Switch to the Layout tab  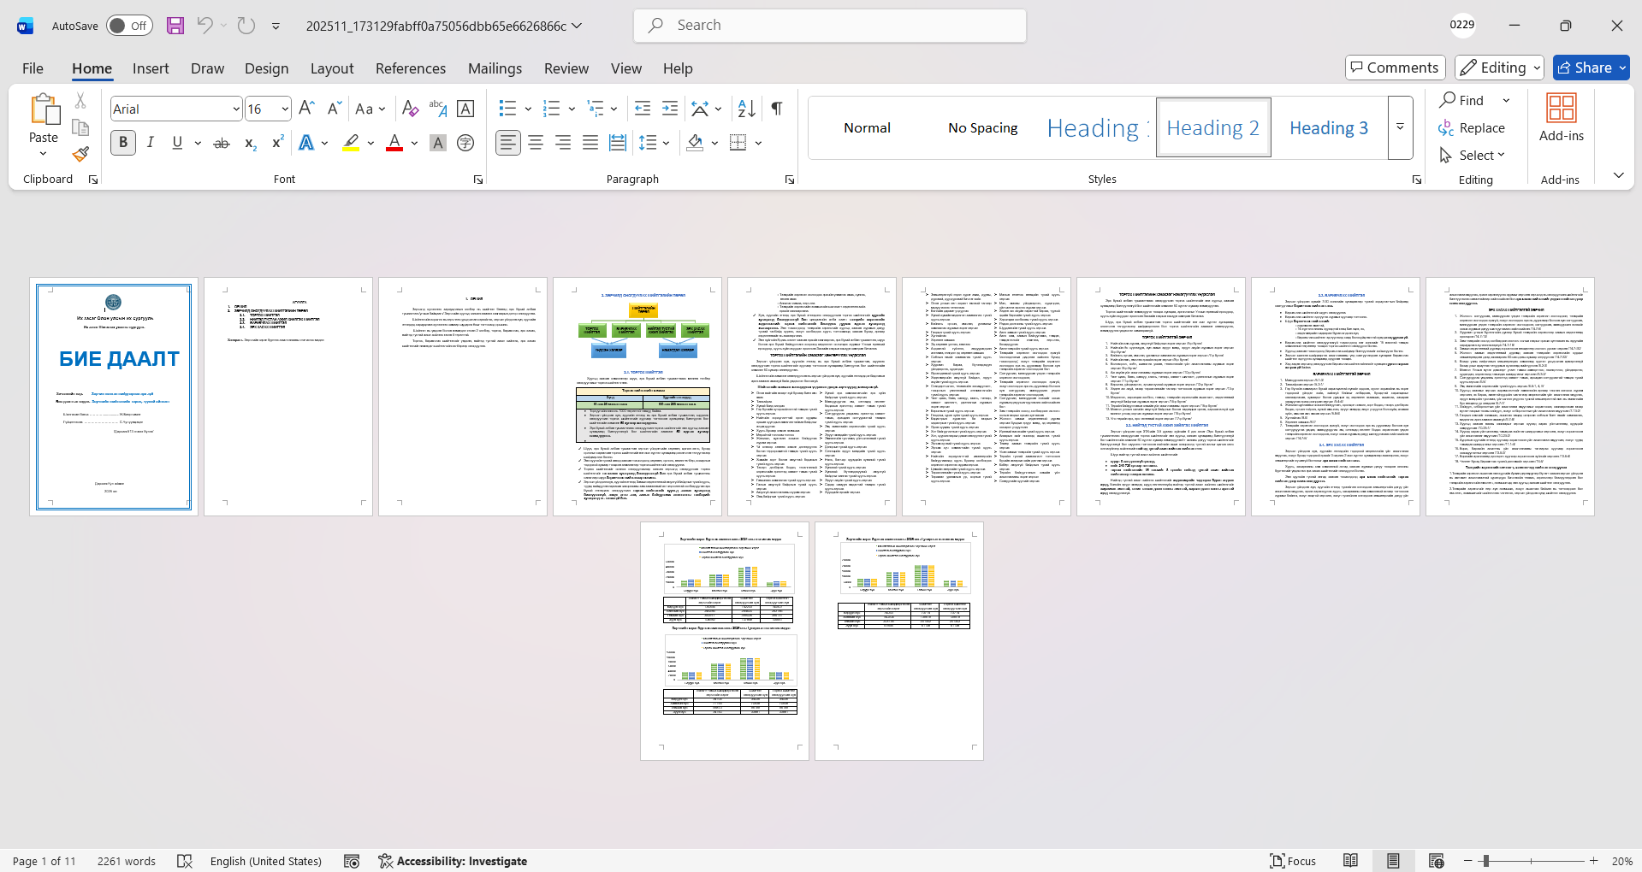click(331, 68)
